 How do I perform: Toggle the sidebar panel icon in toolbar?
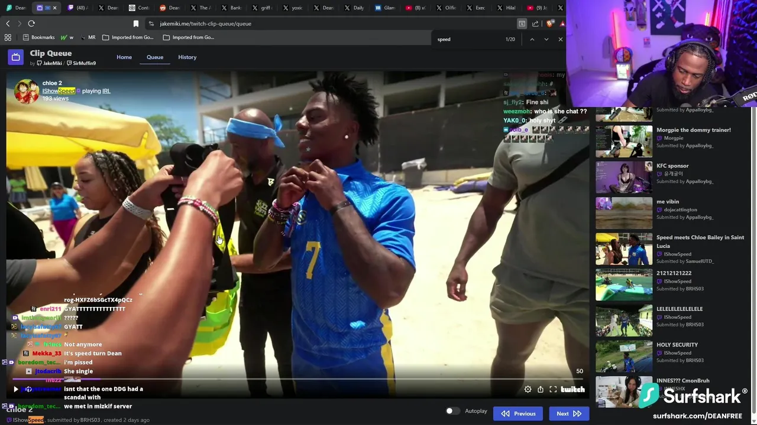(x=522, y=24)
